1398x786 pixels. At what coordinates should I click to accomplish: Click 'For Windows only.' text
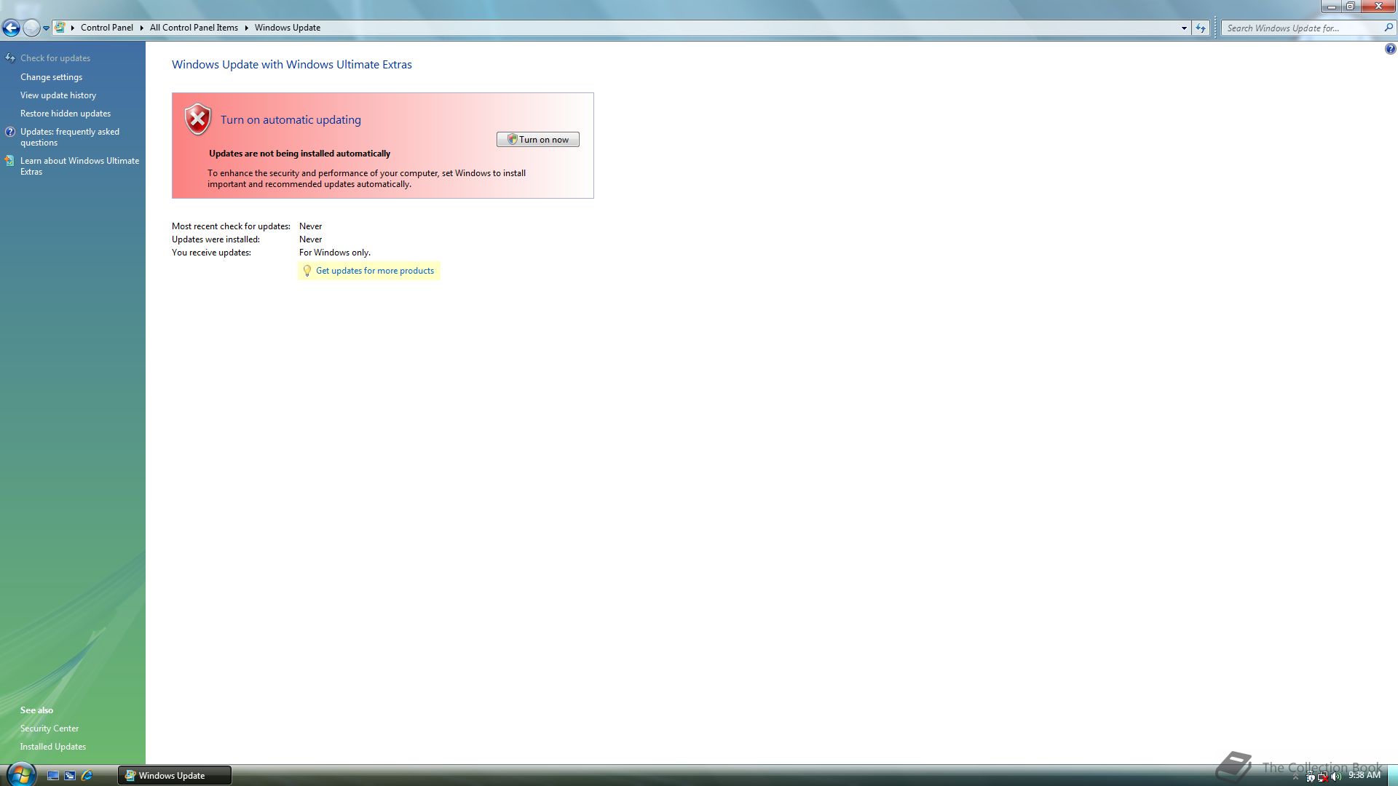pos(335,253)
